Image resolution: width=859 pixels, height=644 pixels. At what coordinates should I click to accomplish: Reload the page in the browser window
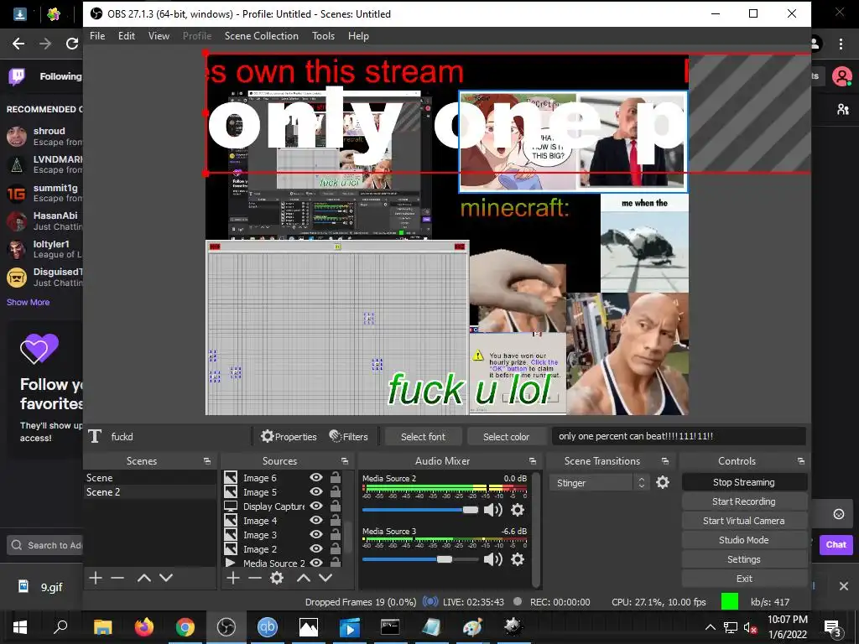(72, 44)
